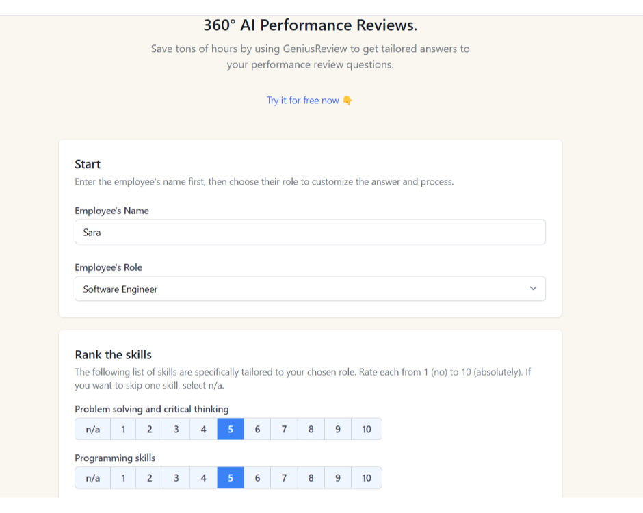Expand role list via chevron arrow
This screenshot has height=513, width=643.
(533, 288)
